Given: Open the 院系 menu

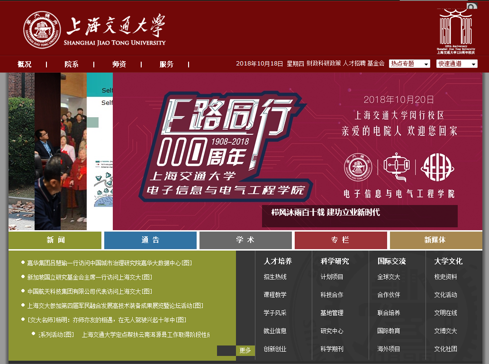Looking at the screenshot, I should 72,65.
